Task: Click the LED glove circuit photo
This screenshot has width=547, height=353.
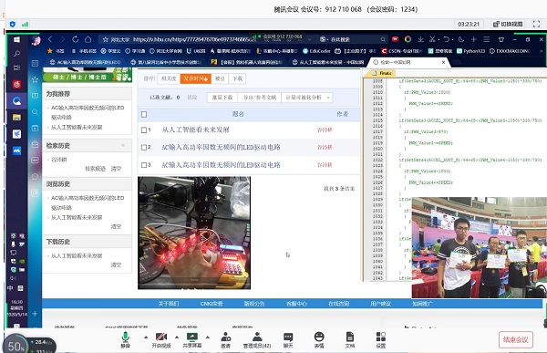Action: (194, 233)
